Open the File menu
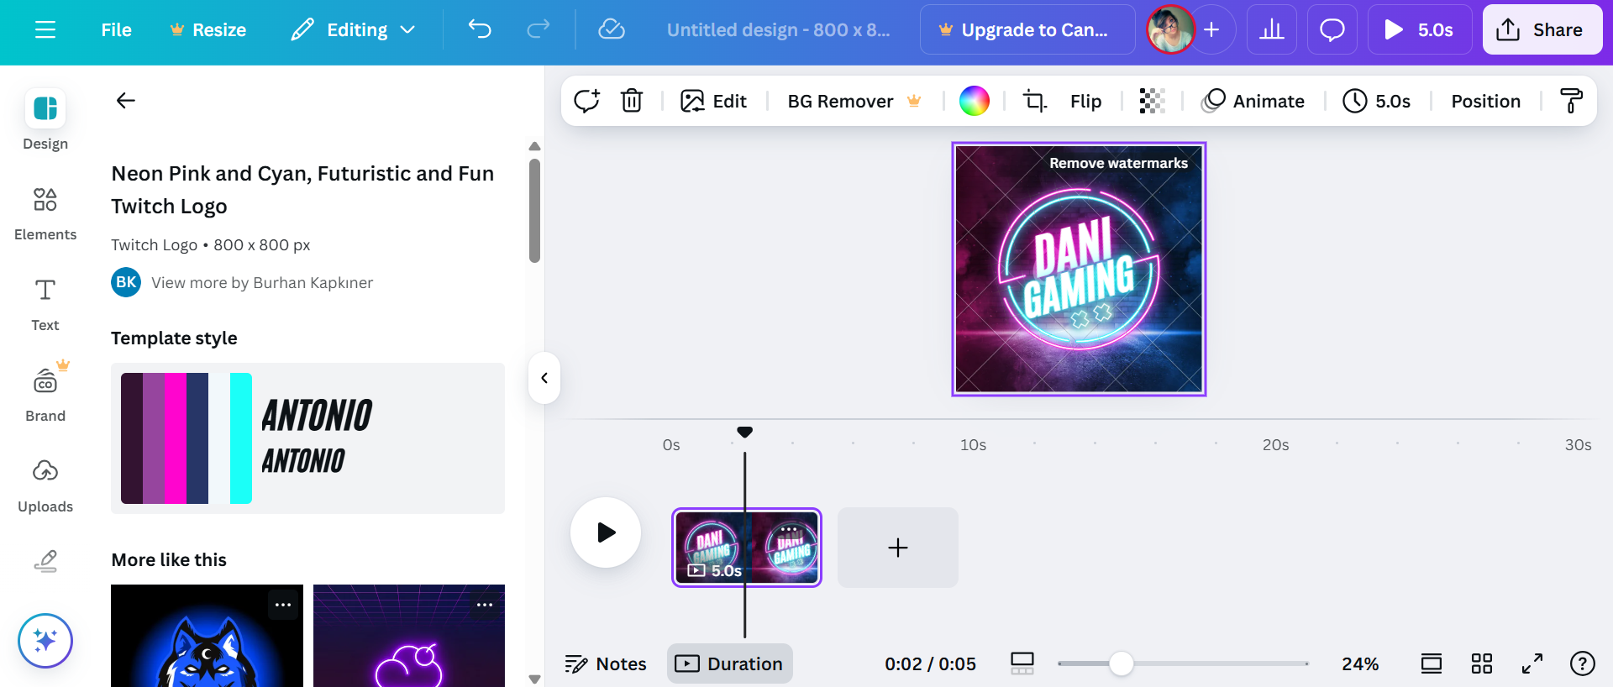1613x687 pixels. coord(116,30)
